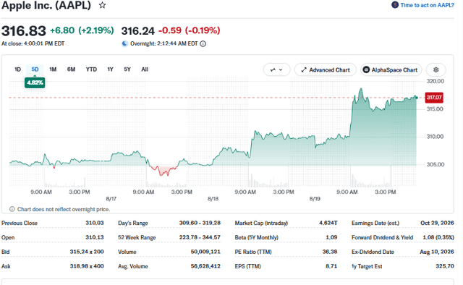This screenshot has height=285, width=463.
Task: Star AAPL to add to watchlist
Action: [102, 5]
